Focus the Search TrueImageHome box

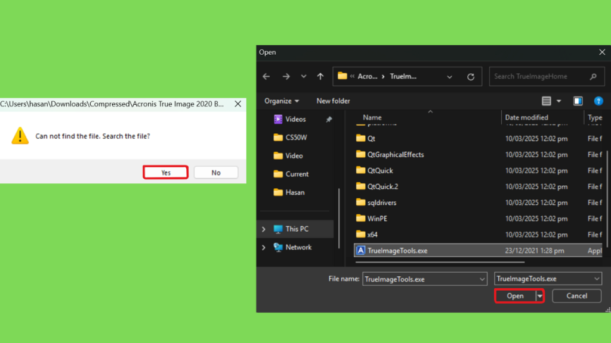[x=547, y=77]
